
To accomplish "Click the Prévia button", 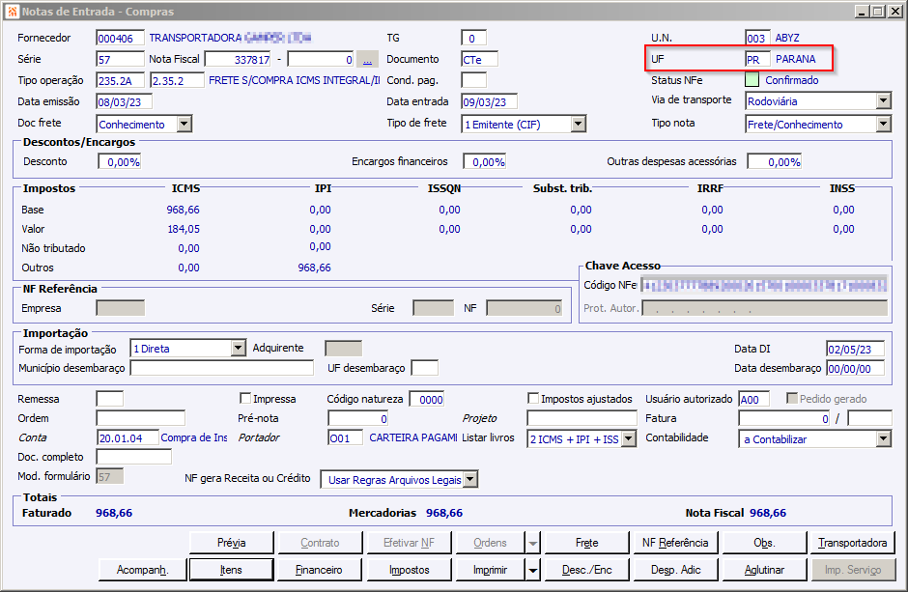I will pos(230,543).
